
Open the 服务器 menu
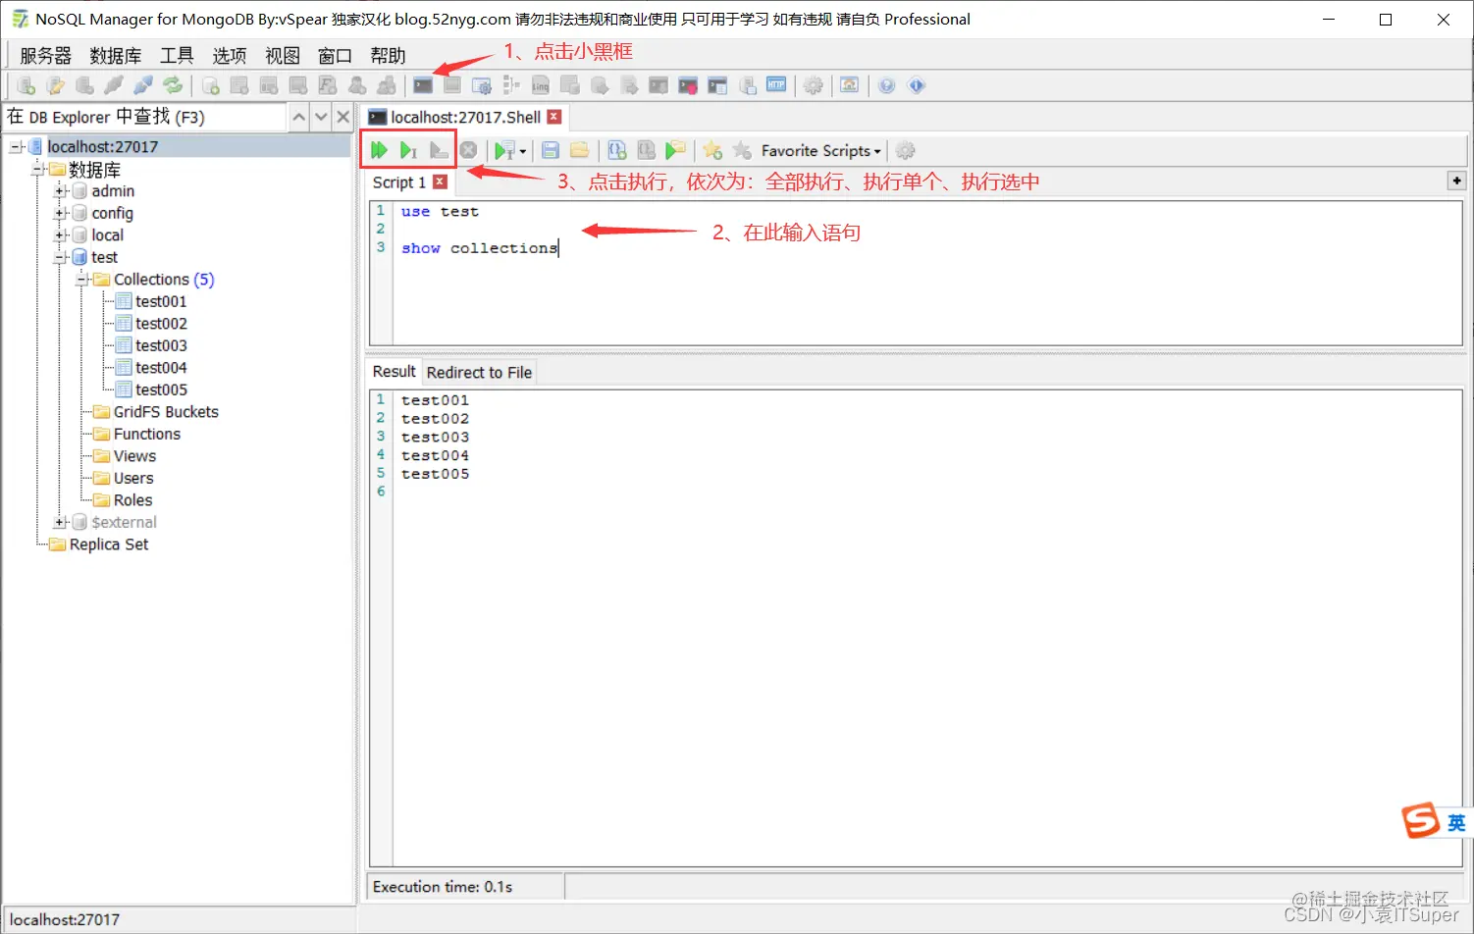pyautogui.click(x=45, y=56)
